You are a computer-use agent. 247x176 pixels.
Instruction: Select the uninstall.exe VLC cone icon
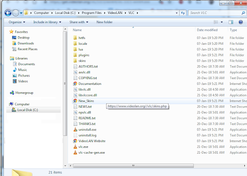pyautogui.click(x=75, y=130)
